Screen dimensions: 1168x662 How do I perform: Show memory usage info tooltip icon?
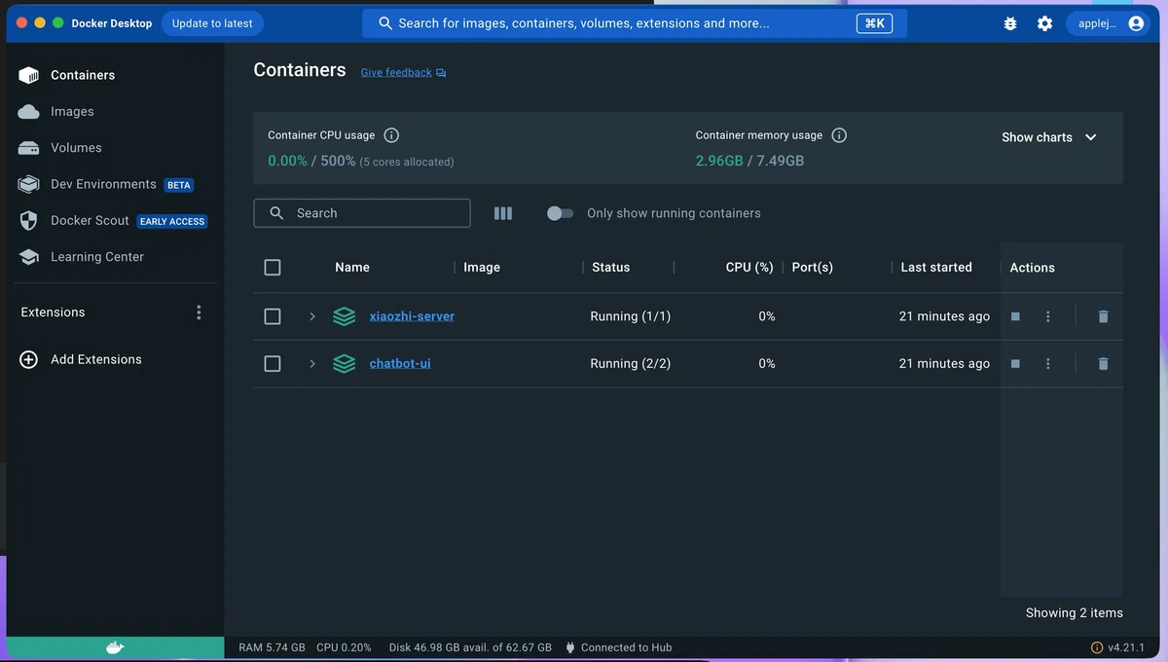[839, 135]
